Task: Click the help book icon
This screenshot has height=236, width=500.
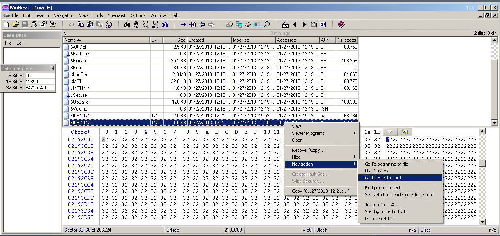Action: 341,25
